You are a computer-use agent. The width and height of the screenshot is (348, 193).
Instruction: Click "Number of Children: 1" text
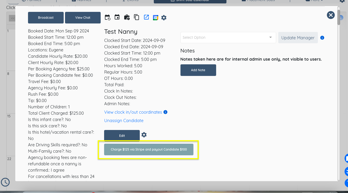pyautogui.click(x=49, y=107)
